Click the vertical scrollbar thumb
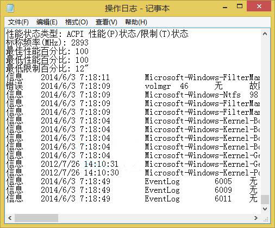 coord(265,199)
